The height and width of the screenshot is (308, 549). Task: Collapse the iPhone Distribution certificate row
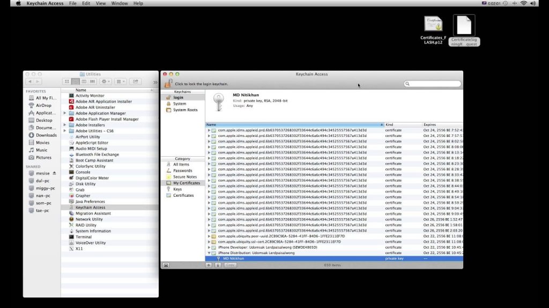[209, 253]
